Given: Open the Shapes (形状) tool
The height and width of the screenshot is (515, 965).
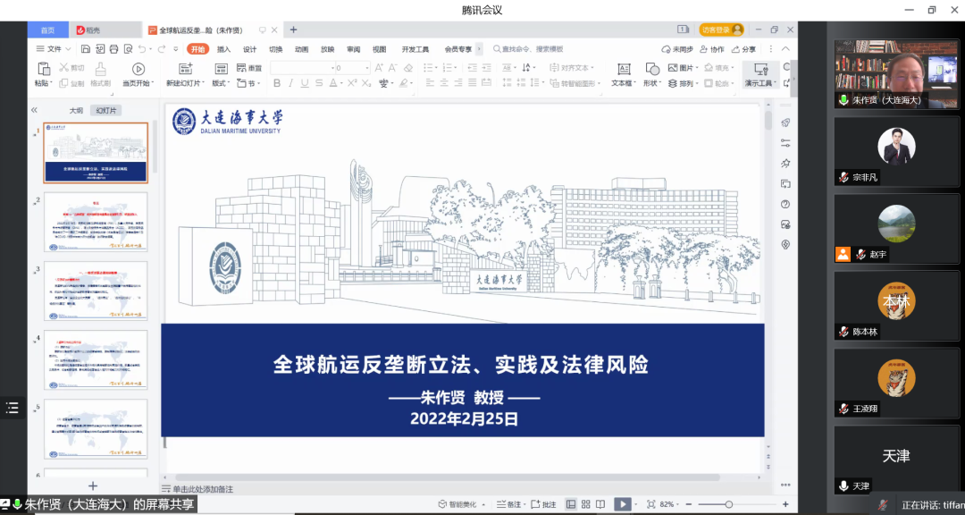Looking at the screenshot, I should (652, 69).
